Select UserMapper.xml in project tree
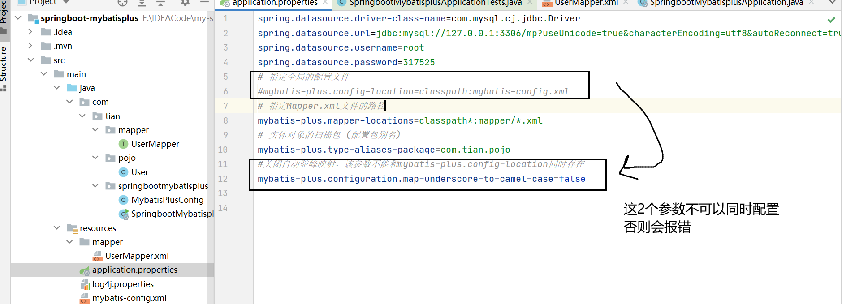Screen dimensions: 842x304 [x=137, y=256]
